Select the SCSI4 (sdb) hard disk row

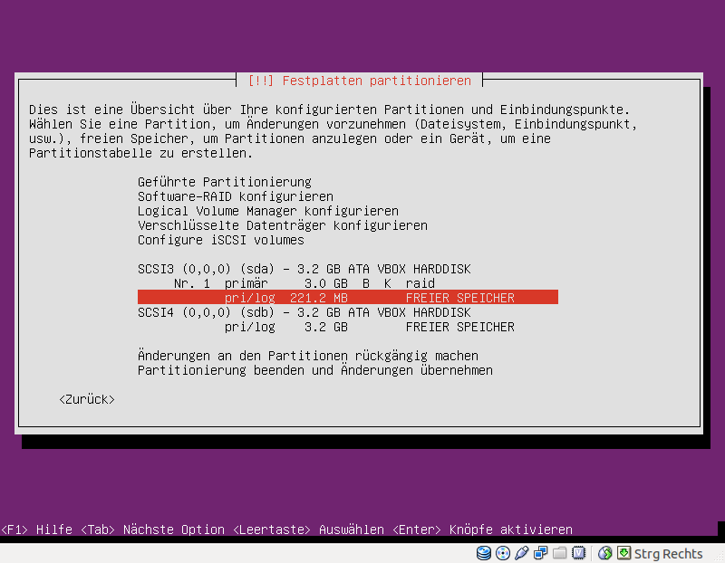point(304,312)
